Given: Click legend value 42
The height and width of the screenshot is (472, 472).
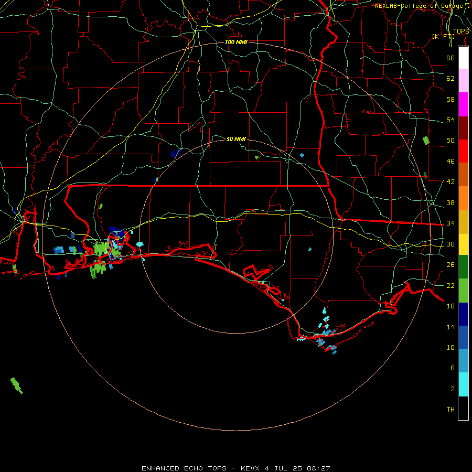Looking at the screenshot, I should pos(450,182).
